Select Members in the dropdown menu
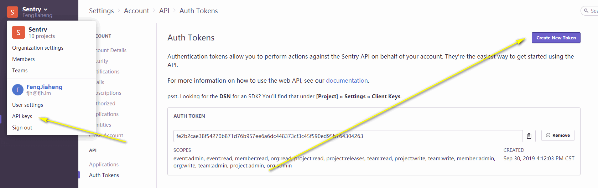The image size is (598, 188). point(24,59)
